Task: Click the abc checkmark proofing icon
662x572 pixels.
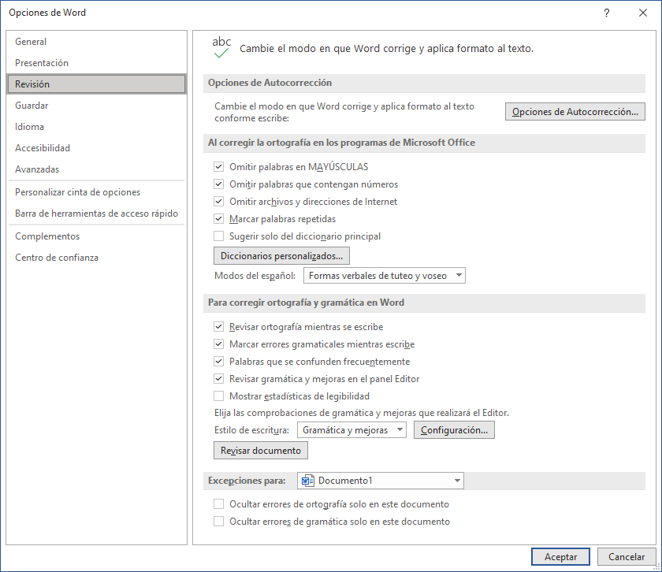Action: (x=221, y=47)
